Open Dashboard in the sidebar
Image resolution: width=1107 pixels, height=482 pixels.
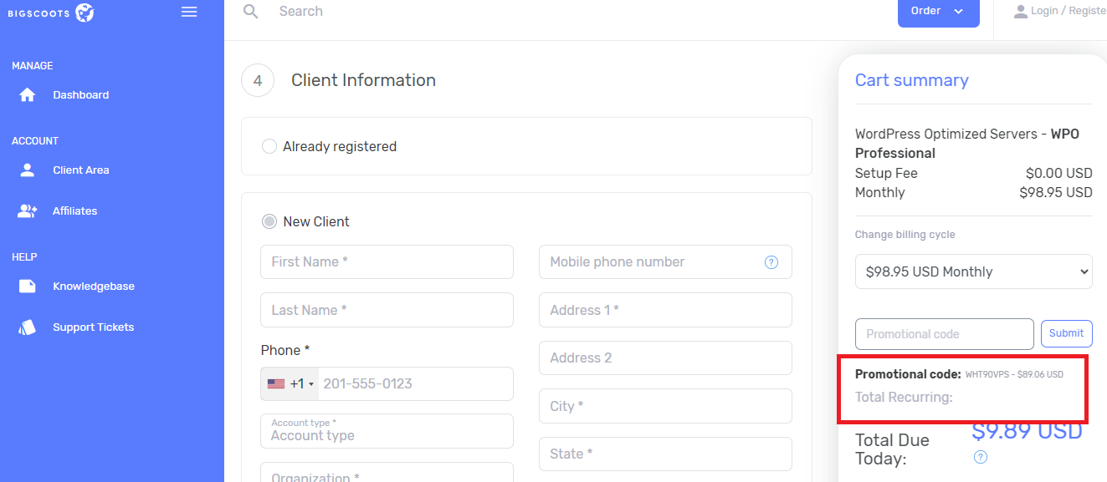(81, 95)
